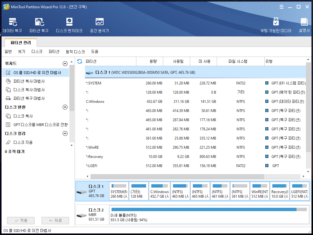Click the 디스크 2 drive icon in disk map
Screen dimensions: 313x235
[81, 216]
